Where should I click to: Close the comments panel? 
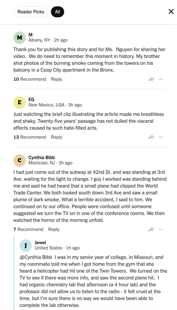pyautogui.click(x=171, y=12)
